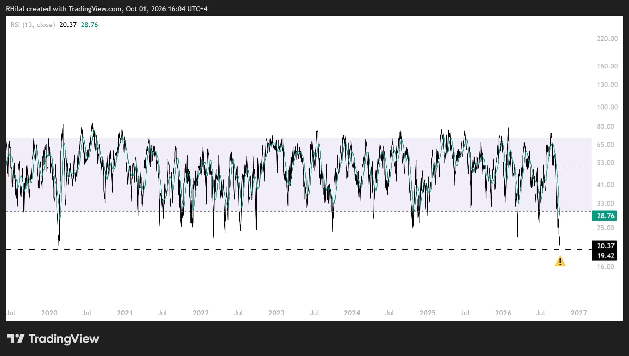
Task: Click the 16.00 scale value
Action: (605, 266)
